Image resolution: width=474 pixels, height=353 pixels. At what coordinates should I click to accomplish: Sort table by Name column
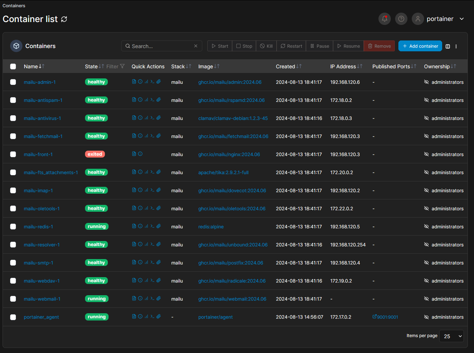(x=34, y=66)
